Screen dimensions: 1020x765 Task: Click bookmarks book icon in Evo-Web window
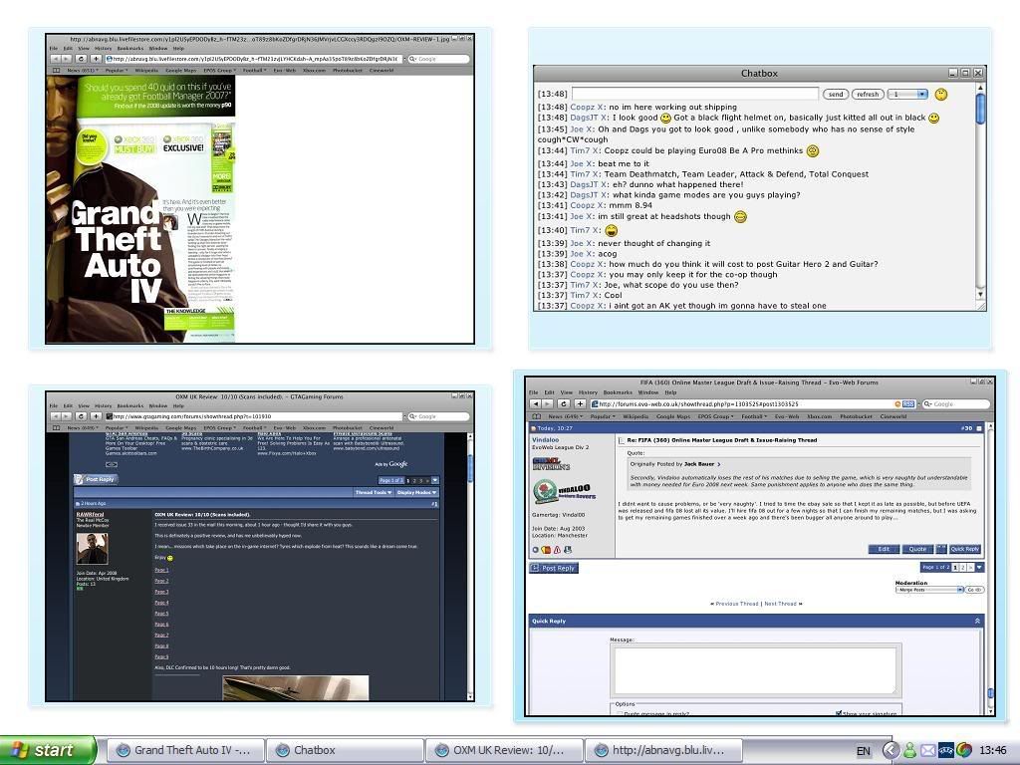[x=536, y=416]
